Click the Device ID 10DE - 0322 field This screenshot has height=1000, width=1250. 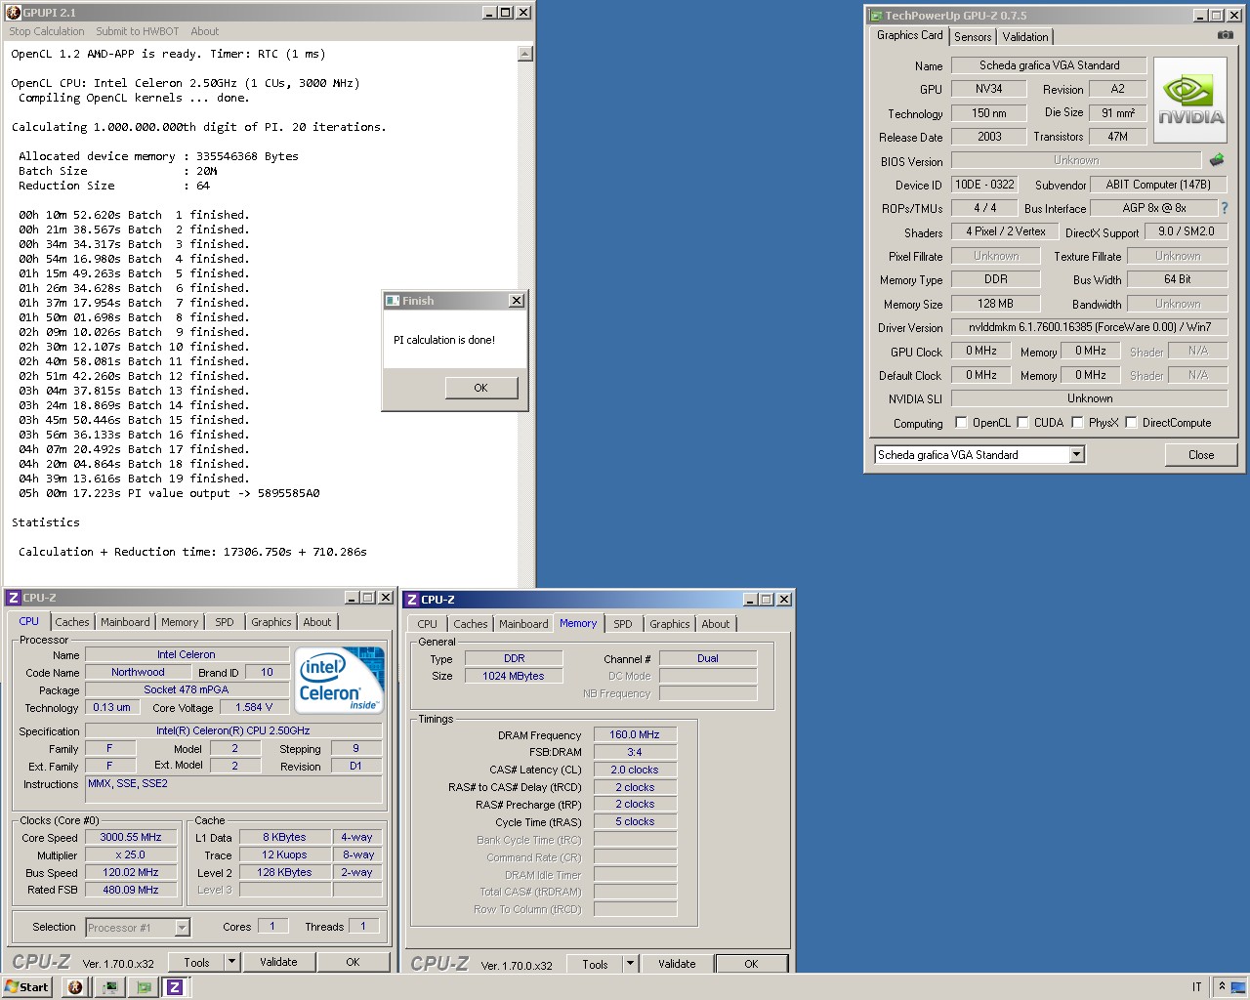click(984, 184)
